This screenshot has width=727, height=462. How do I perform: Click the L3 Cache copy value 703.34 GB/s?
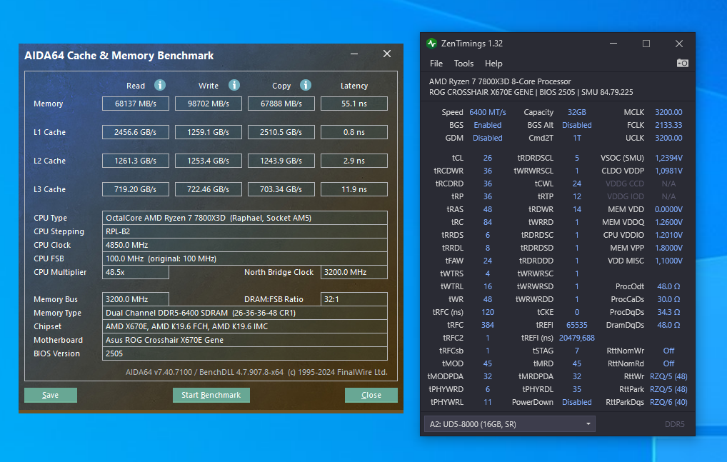281,189
